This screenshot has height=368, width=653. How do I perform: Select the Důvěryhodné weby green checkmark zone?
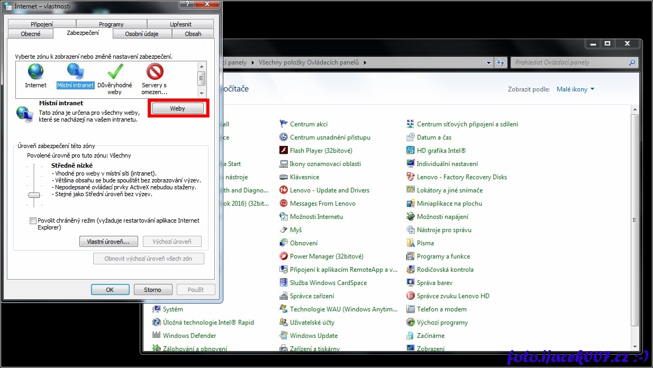tap(115, 71)
